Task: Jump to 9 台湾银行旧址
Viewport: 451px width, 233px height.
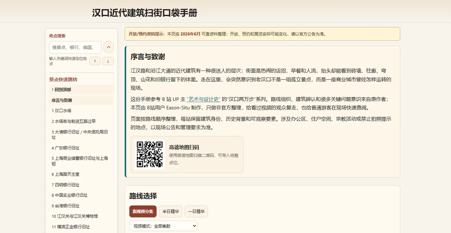Action: [81, 206]
